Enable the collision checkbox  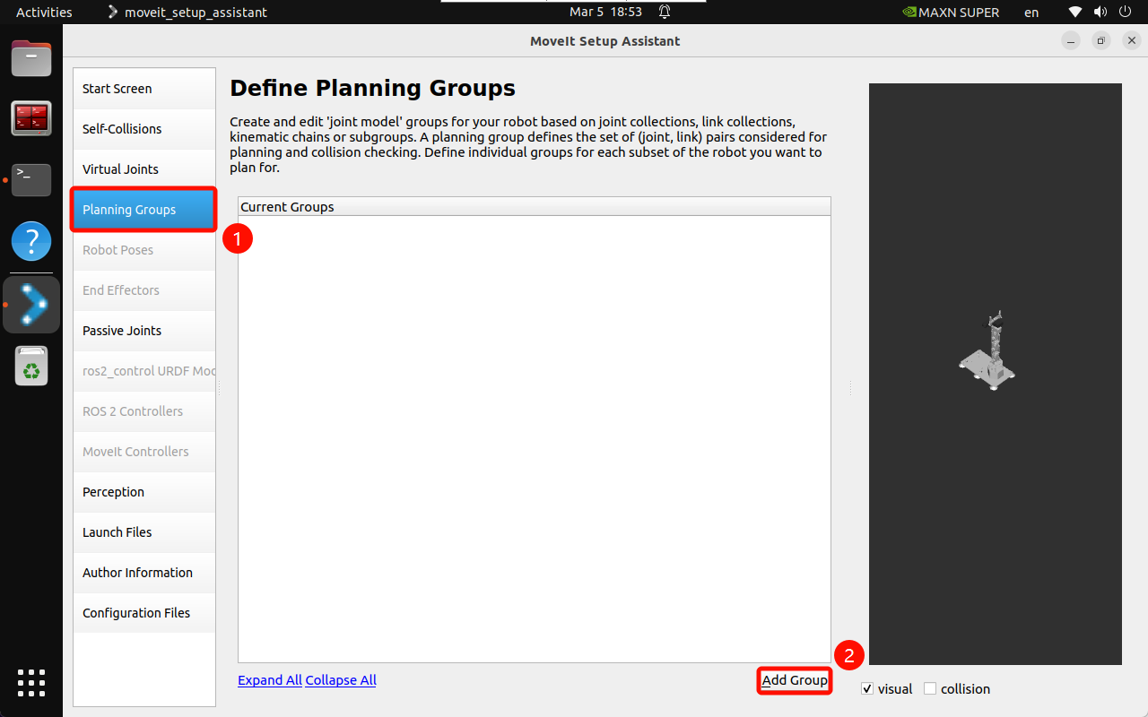(930, 688)
